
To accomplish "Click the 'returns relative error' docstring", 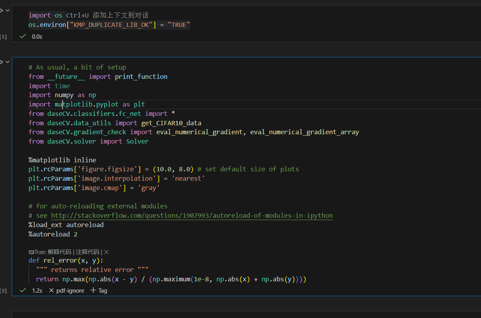I will coord(92,270).
